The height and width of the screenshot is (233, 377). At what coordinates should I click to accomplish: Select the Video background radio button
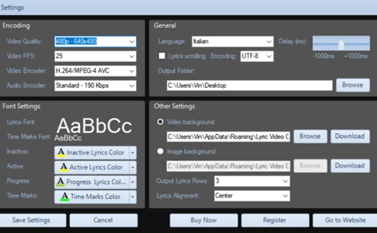[160, 122]
